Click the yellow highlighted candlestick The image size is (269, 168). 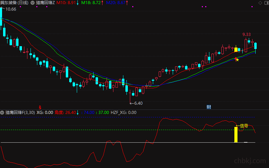coord(236,50)
